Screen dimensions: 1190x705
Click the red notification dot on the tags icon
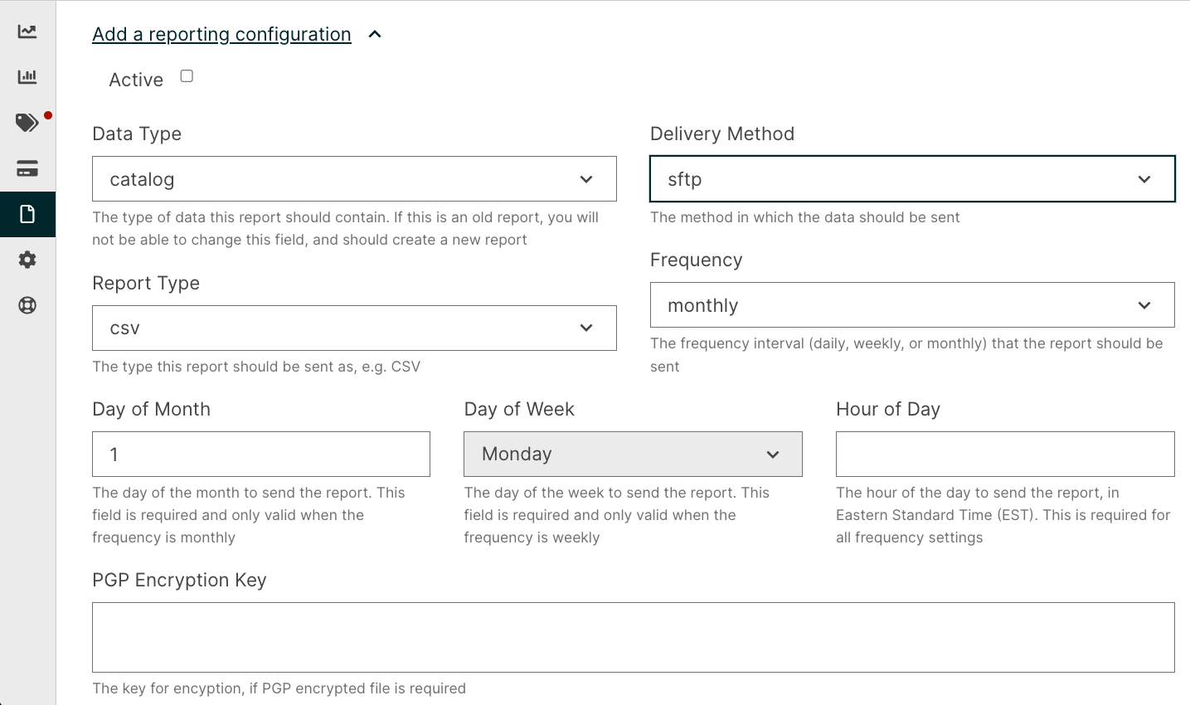coord(47,114)
